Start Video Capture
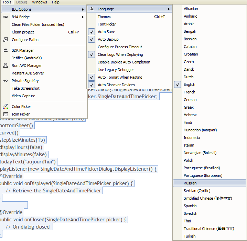 pos(23,96)
